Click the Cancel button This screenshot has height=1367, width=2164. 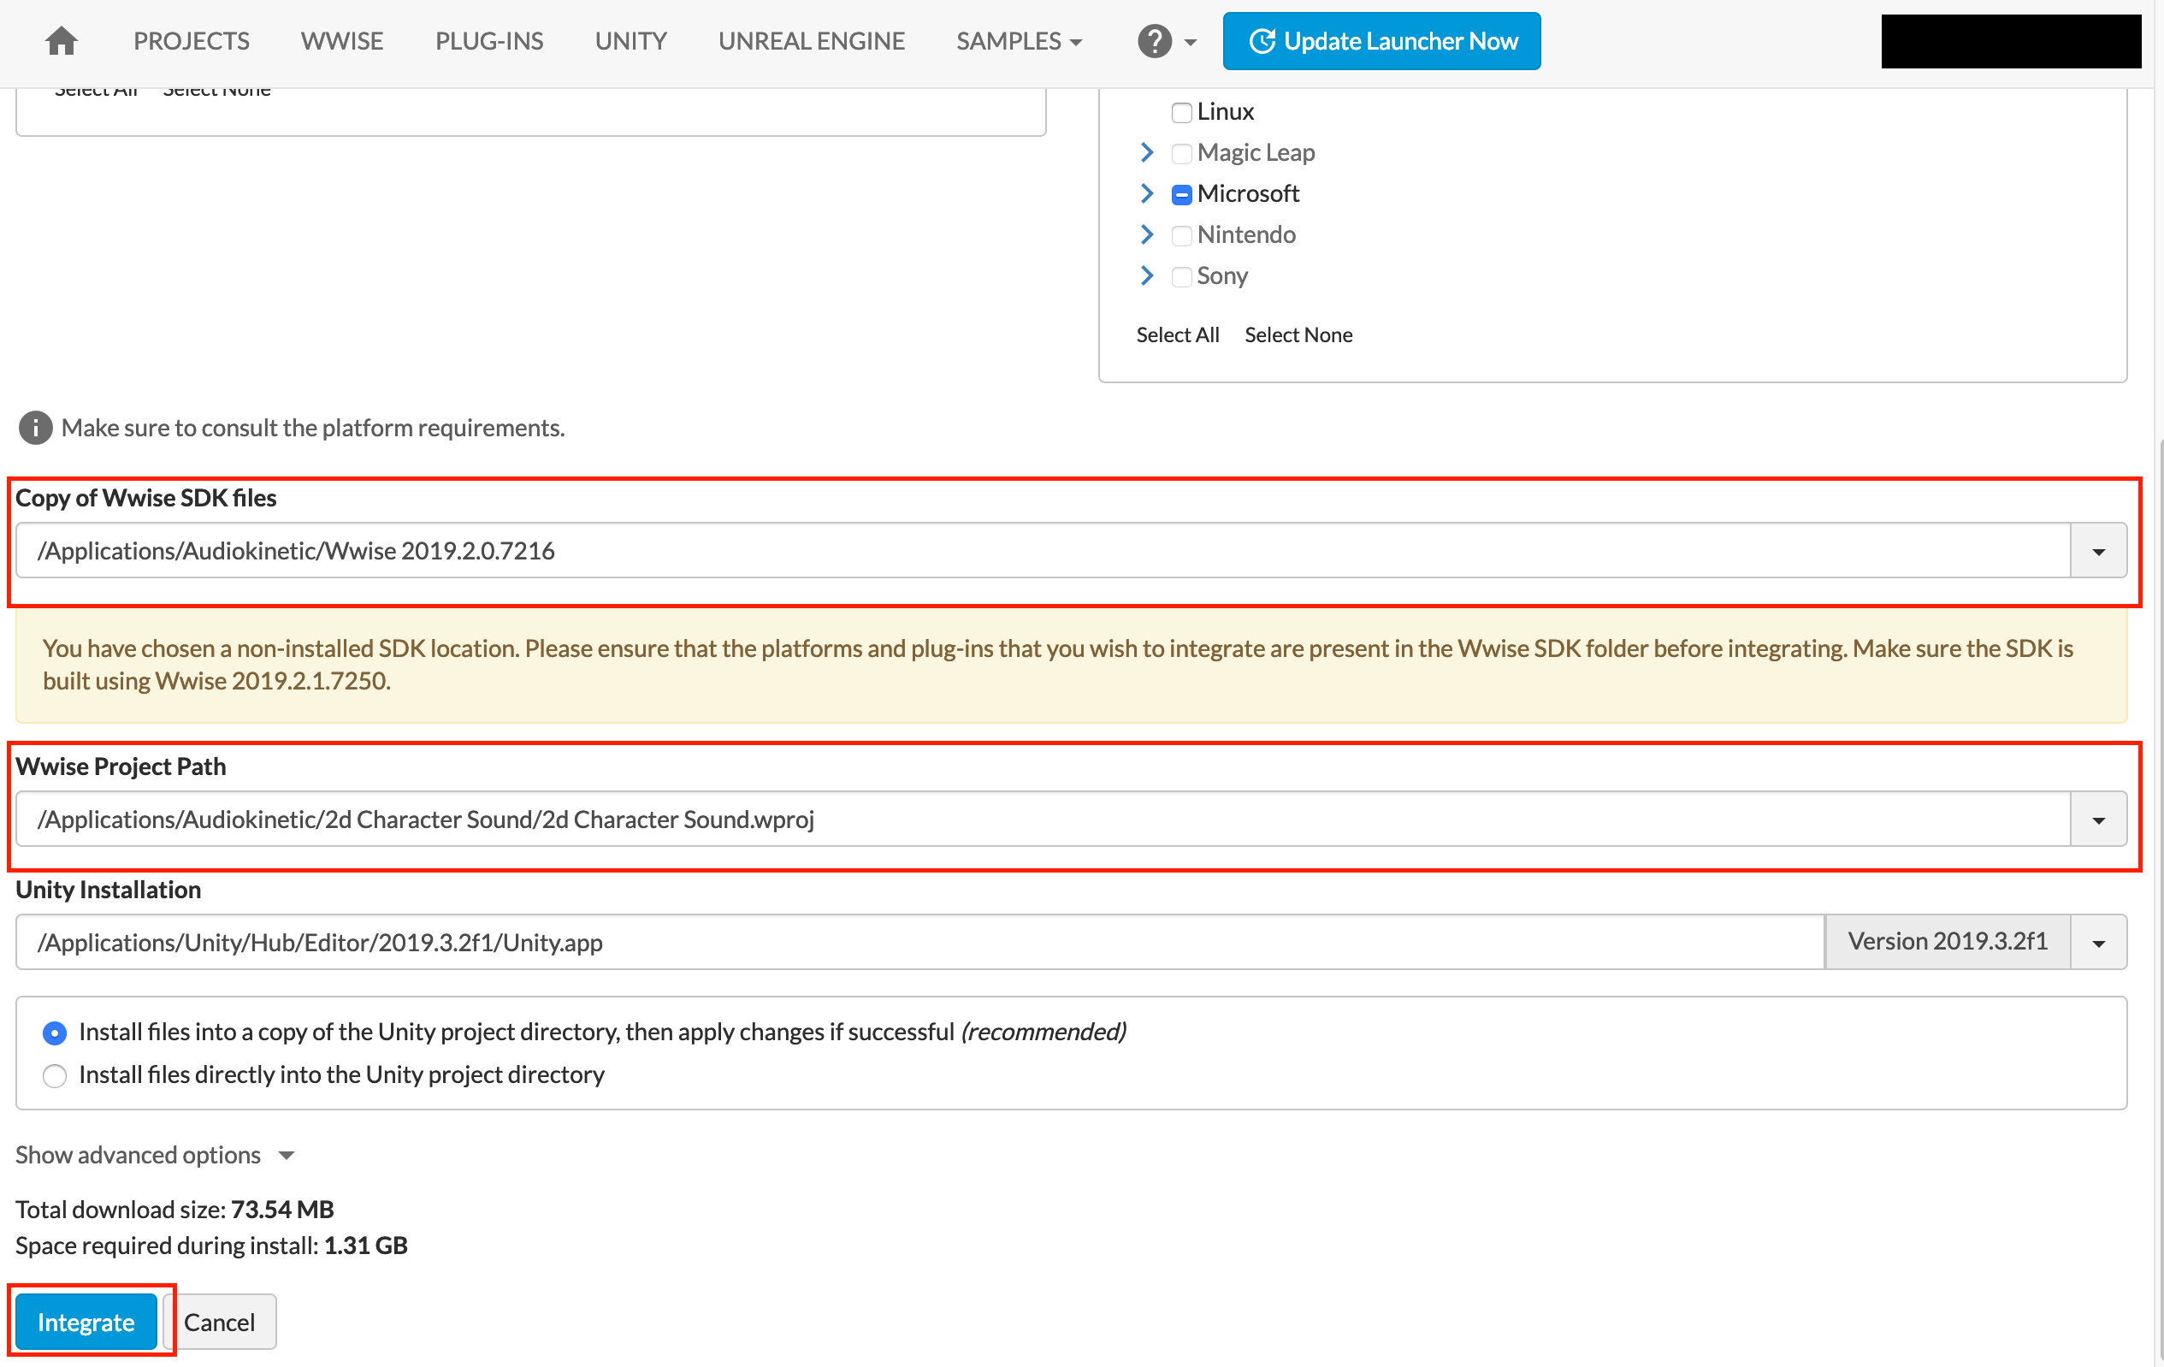pyautogui.click(x=219, y=1323)
